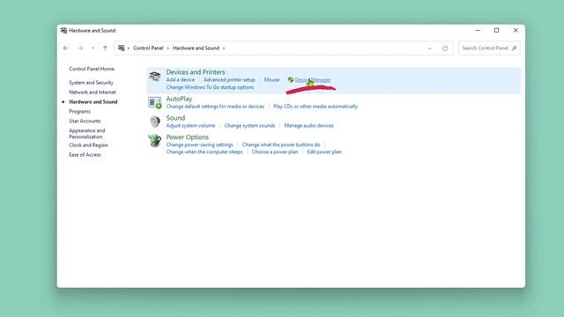Go back with the Back arrow
This screenshot has height=317, width=564.
(x=66, y=48)
